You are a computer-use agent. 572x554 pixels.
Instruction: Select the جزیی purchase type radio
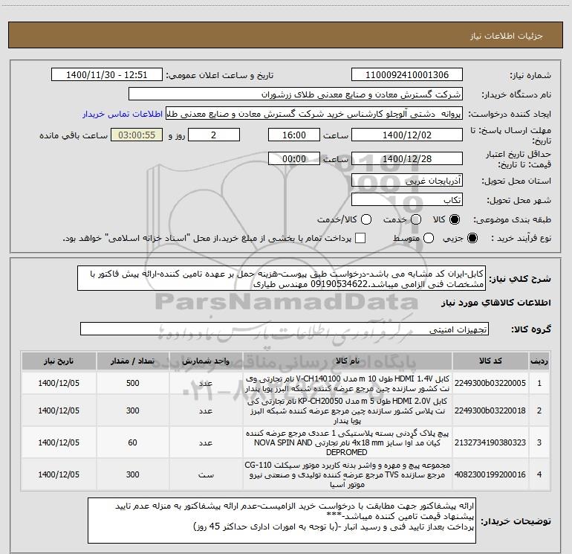472,238
